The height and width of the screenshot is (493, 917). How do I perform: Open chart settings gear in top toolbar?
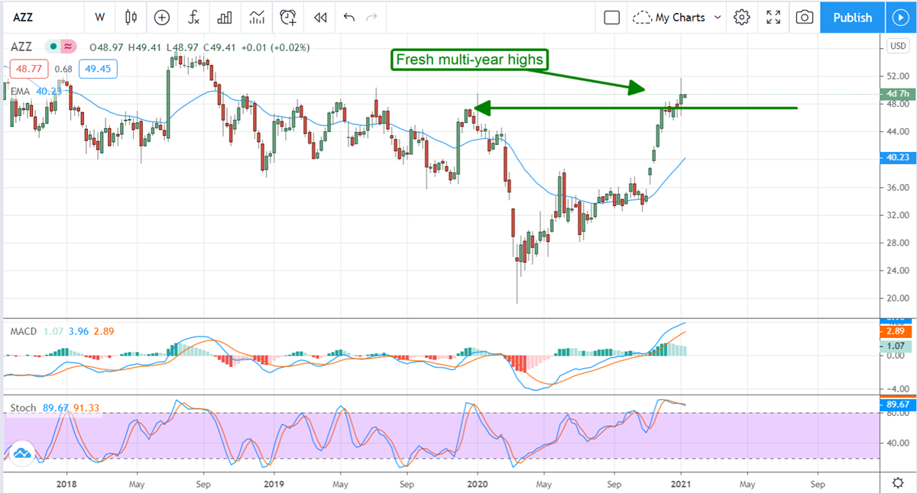click(740, 17)
